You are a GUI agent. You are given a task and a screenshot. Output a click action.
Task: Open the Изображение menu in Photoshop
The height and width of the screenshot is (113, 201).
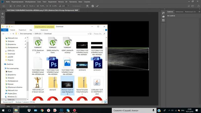tap(30, 2)
